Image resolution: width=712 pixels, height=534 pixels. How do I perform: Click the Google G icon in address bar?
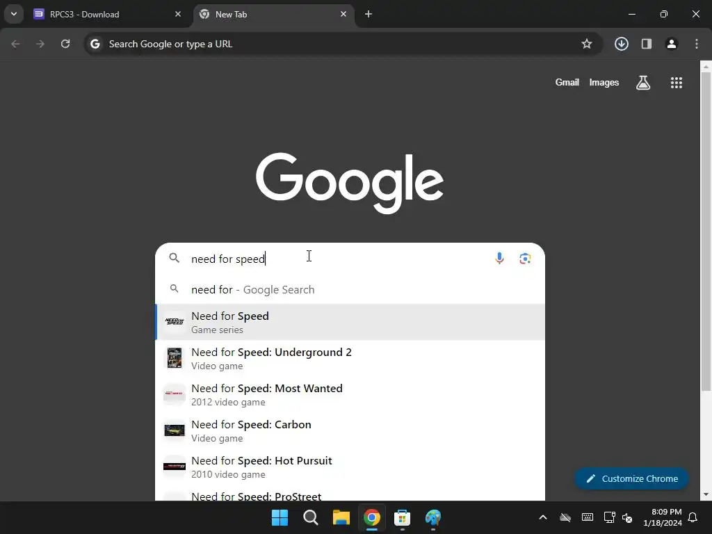pyautogui.click(x=95, y=44)
